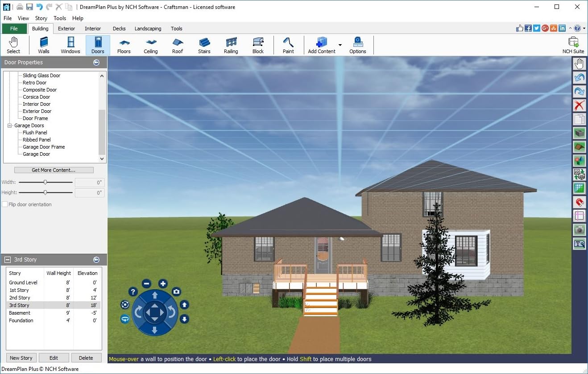Activate the Paint tool
The height and width of the screenshot is (374, 588).
click(x=288, y=45)
